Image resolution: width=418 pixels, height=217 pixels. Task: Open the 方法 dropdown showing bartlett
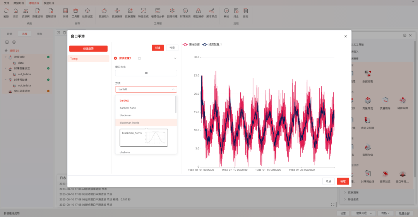(146, 89)
